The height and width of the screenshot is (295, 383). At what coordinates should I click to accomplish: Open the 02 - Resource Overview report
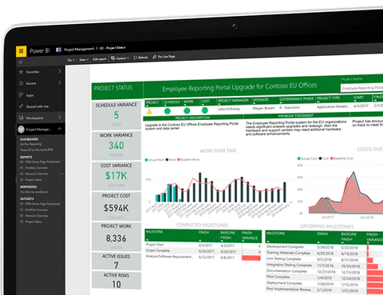click(x=34, y=173)
